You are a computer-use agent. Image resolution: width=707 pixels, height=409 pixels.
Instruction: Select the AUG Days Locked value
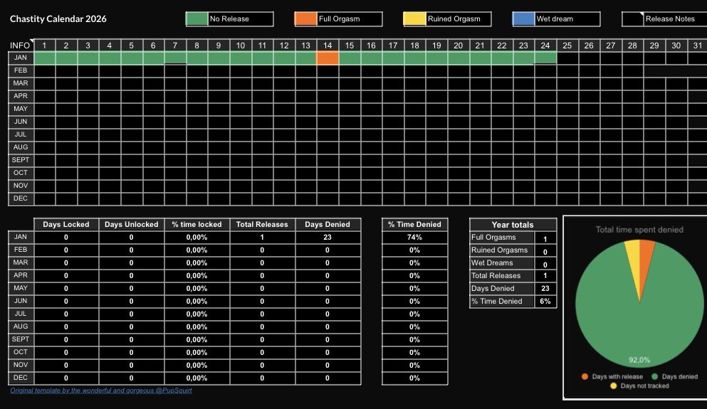pos(66,327)
